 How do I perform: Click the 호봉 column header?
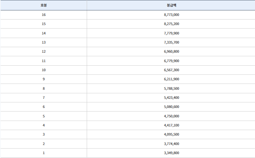tap(44, 5)
